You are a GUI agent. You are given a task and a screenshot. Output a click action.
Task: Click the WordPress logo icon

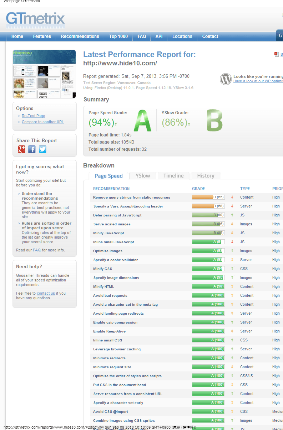[226, 79]
